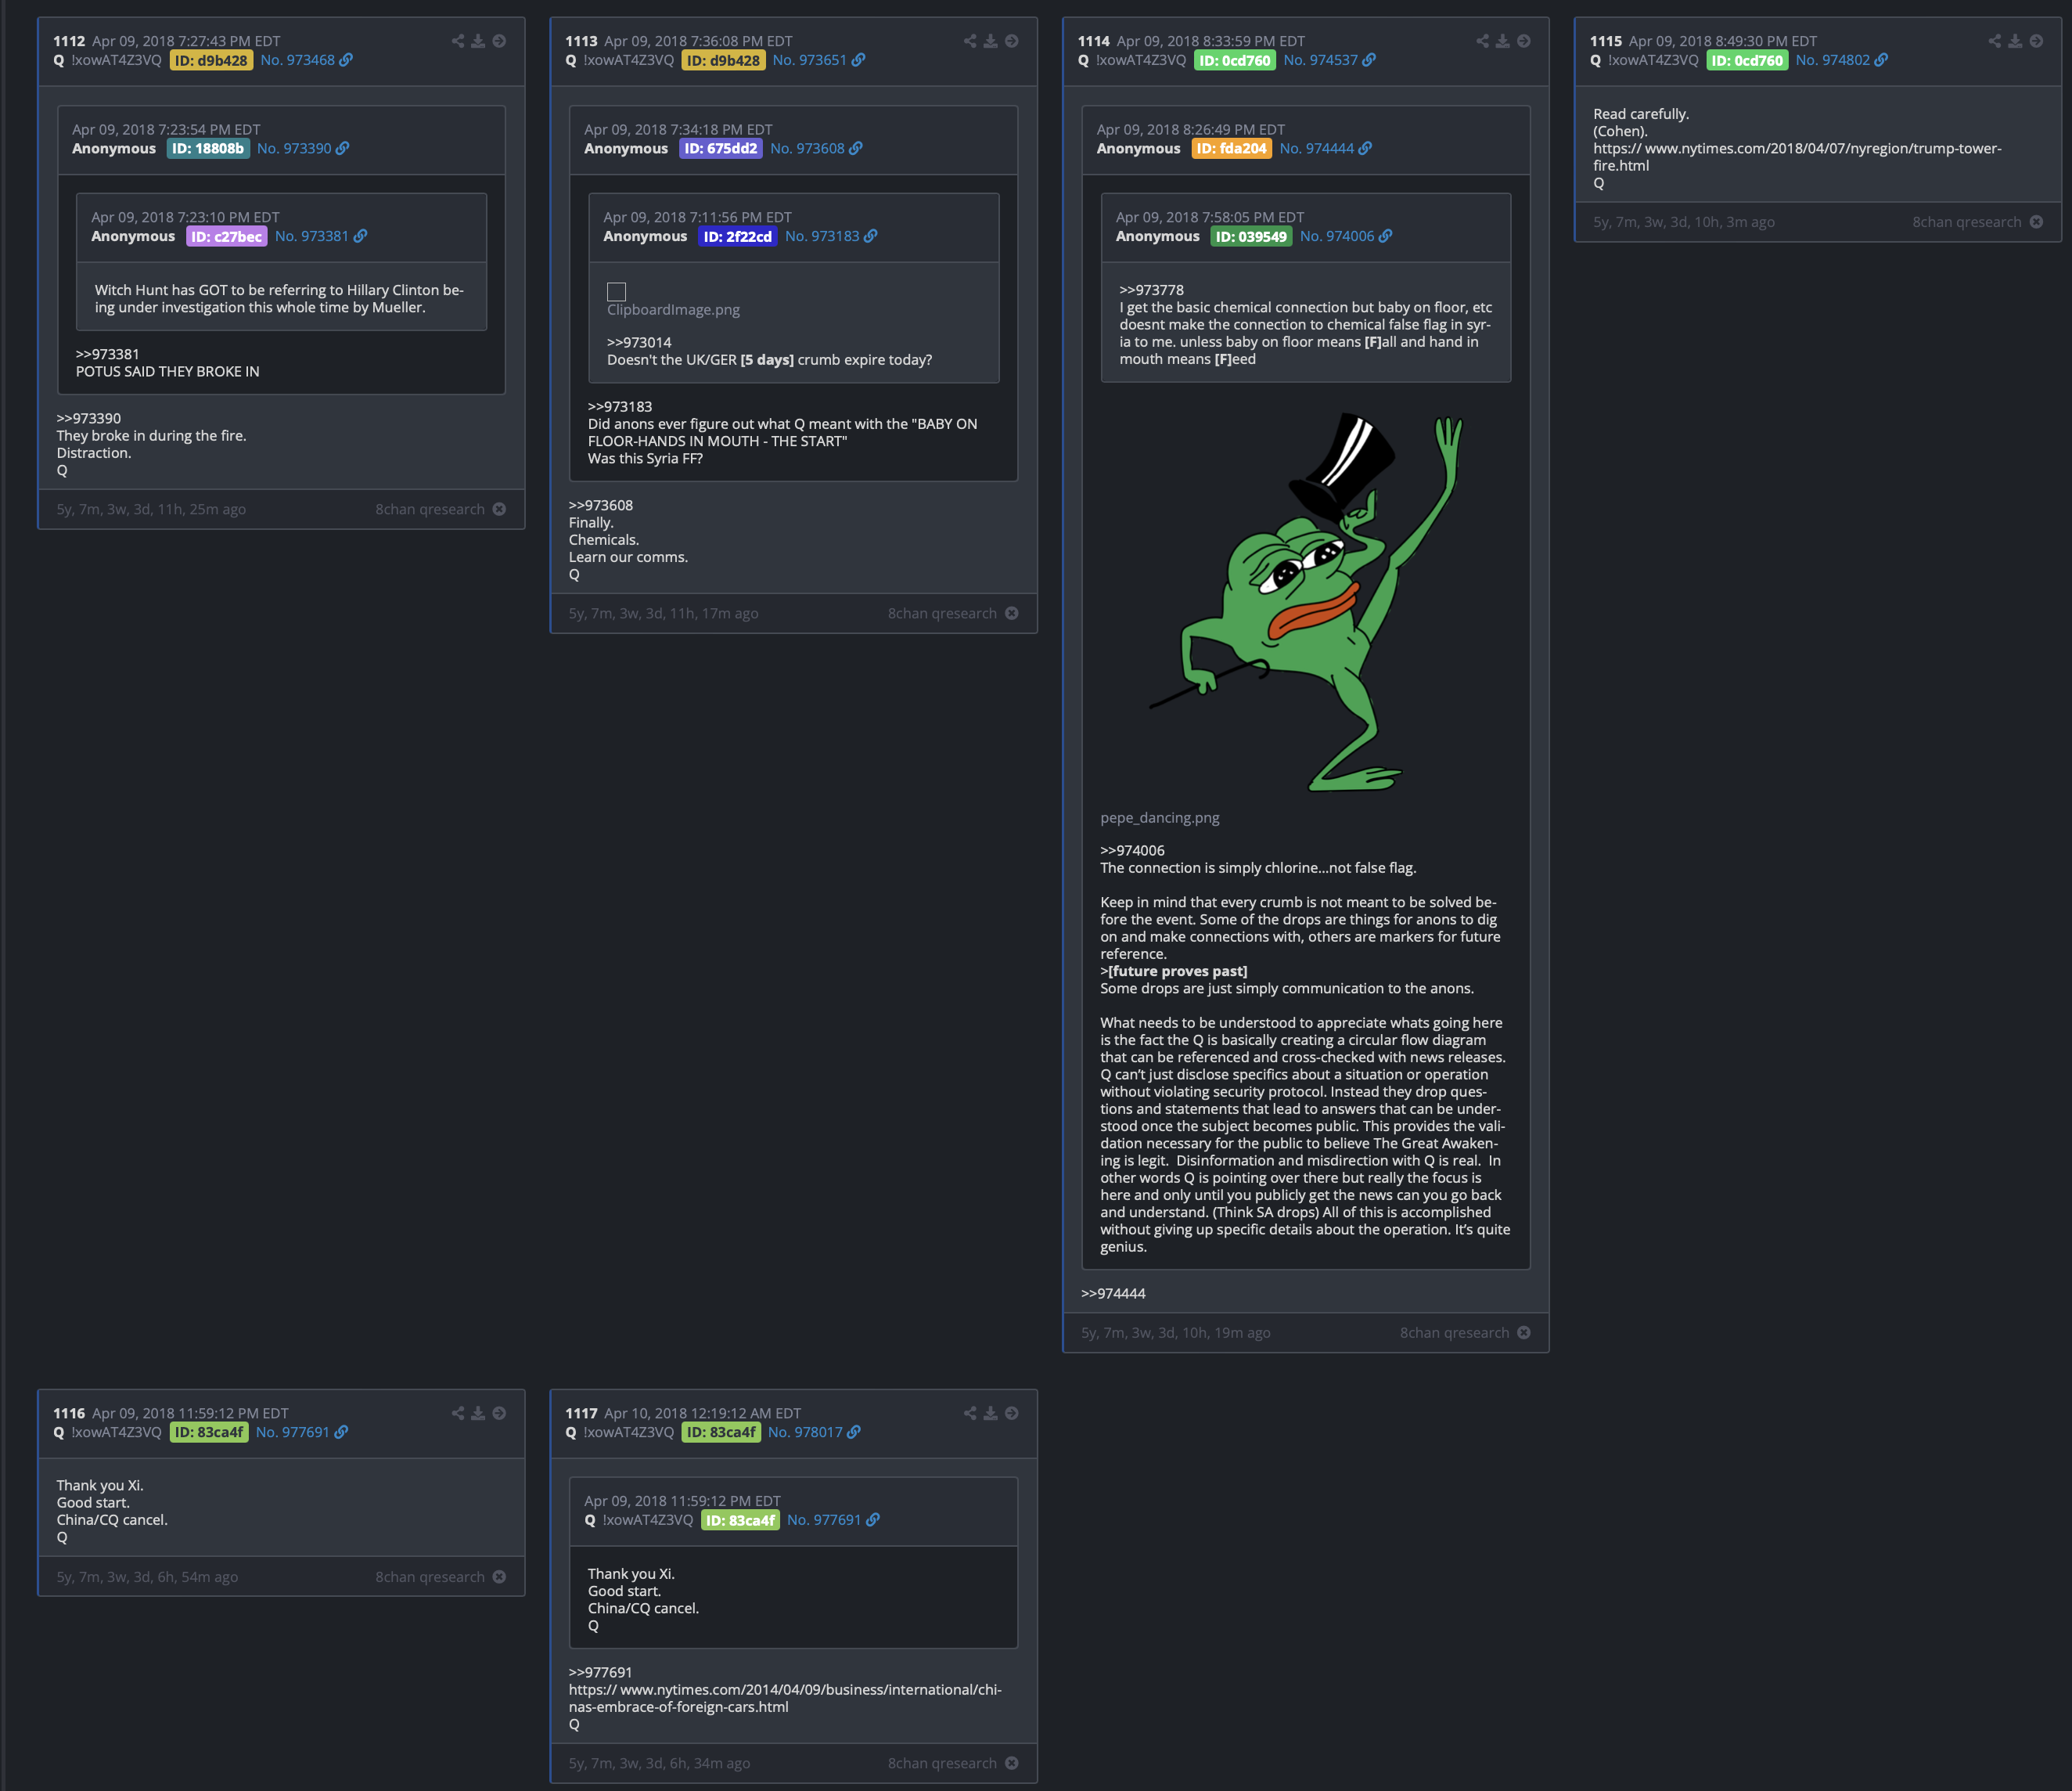Click the circle-x icon in post 1113's footer

[x=1011, y=614]
